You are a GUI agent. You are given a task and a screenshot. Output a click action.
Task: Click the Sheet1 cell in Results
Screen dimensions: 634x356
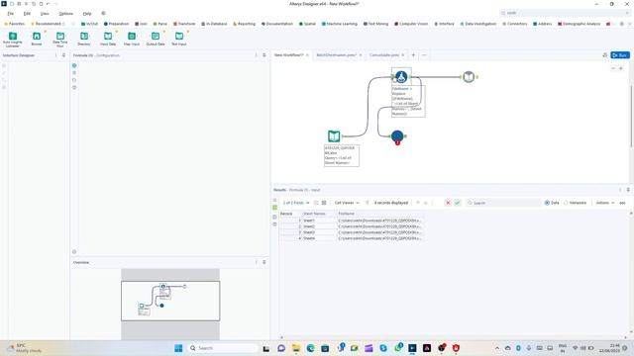[319, 221]
